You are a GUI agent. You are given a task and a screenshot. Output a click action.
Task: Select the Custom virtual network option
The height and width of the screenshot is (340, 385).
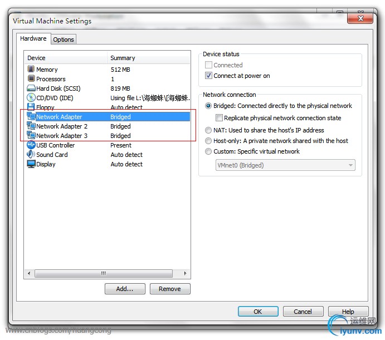[208, 151]
